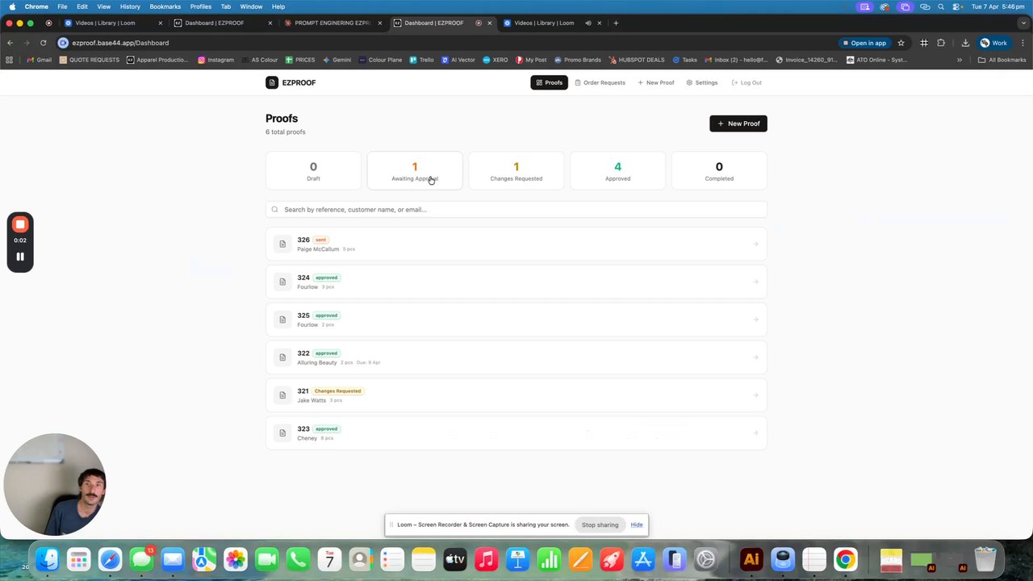Click the 'Changes Requested' badge on 321
Screen dimensions: 1033x581
338,391
